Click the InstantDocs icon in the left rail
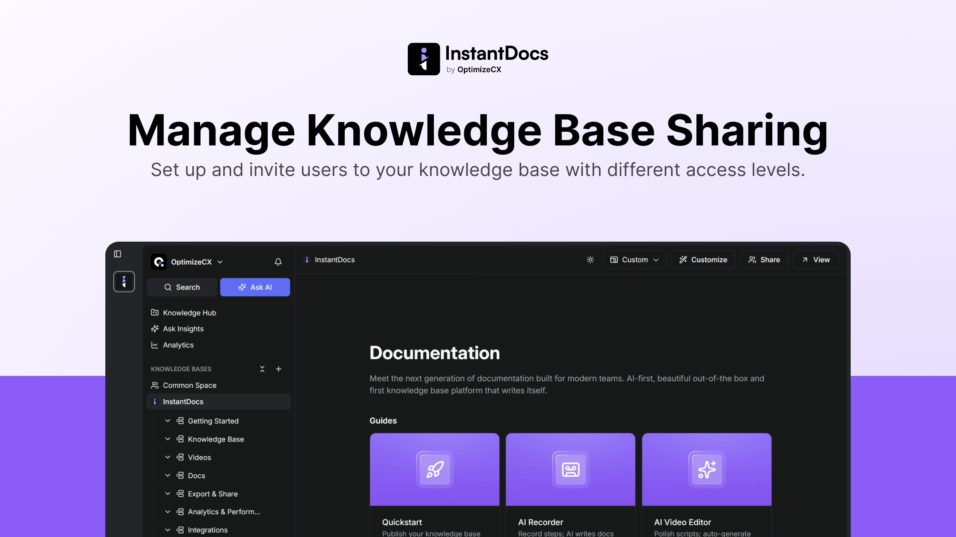 click(124, 282)
